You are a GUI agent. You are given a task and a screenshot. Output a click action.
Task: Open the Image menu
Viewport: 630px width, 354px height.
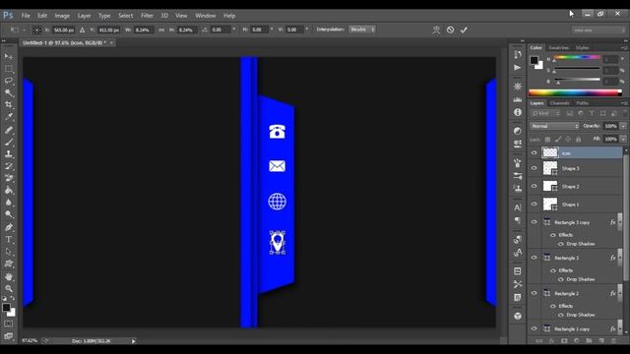point(62,16)
